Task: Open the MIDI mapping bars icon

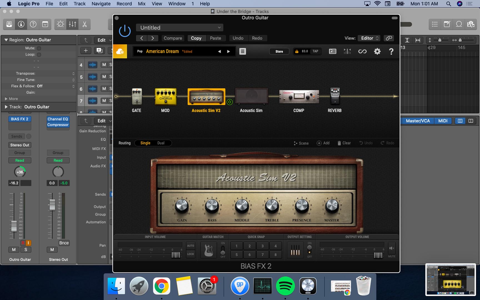Action: tap(347, 51)
